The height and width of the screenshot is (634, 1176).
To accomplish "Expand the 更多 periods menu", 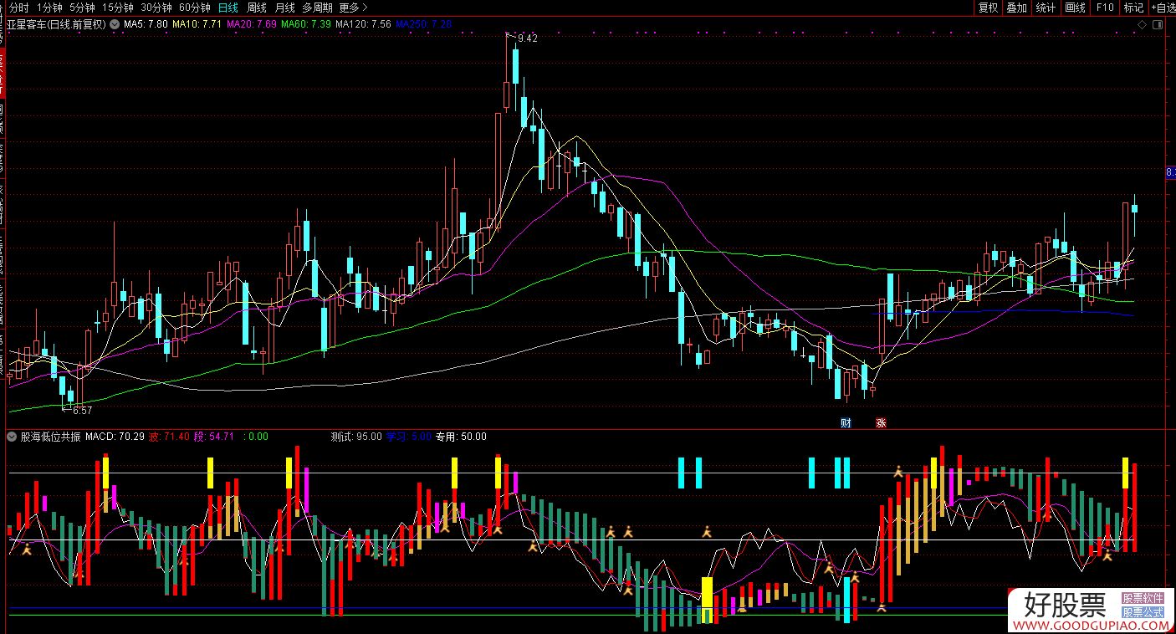I will (x=353, y=8).
